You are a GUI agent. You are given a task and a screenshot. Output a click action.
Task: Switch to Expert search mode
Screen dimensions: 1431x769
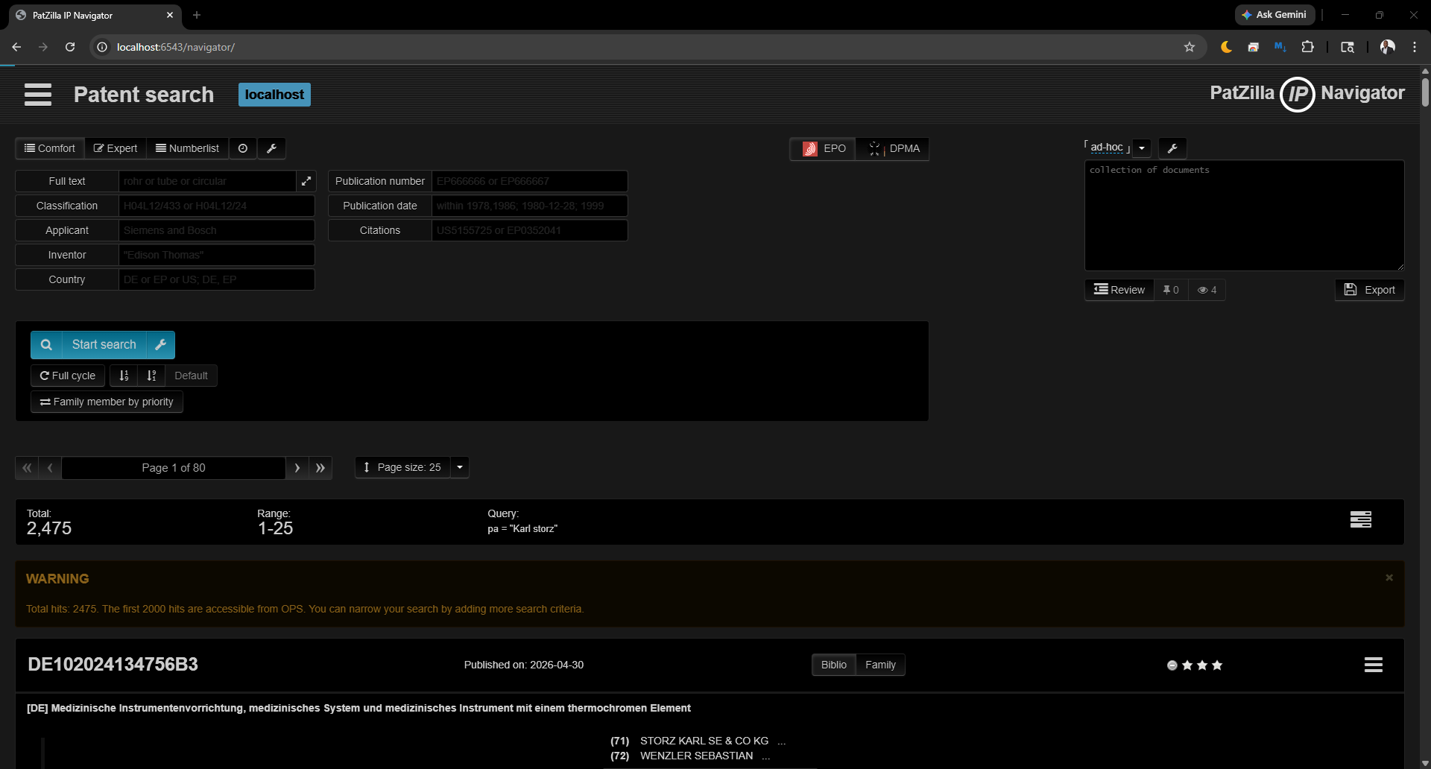pyautogui.click(x=116, y=148)
